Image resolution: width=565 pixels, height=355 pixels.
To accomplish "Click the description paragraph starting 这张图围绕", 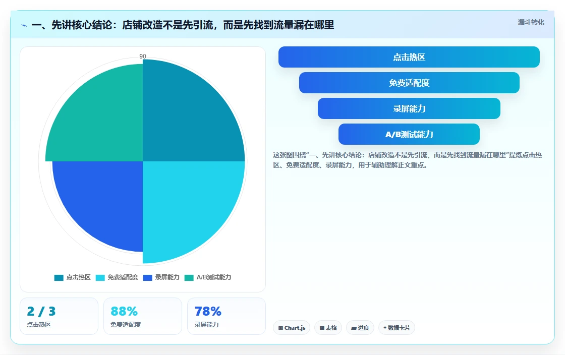I will 408,160.
